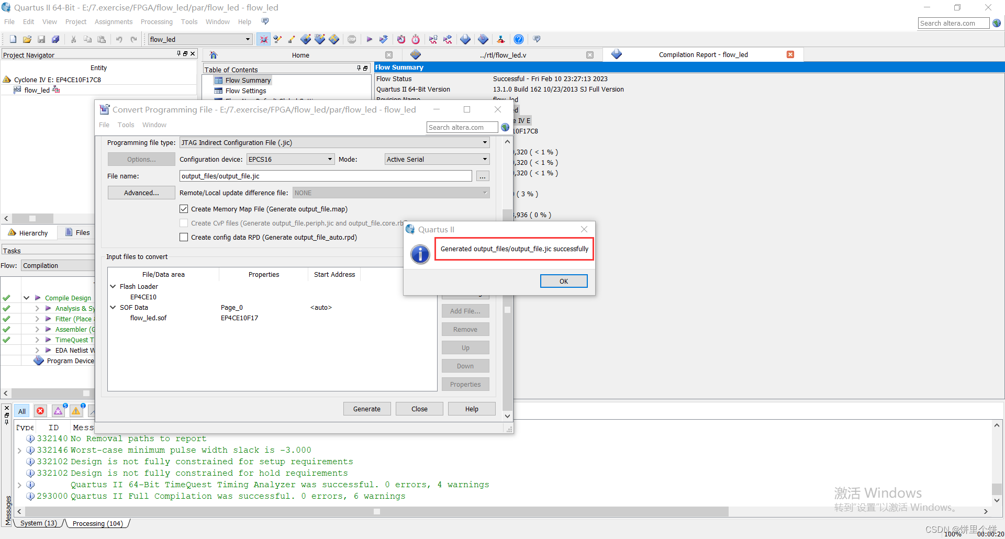Click the Save icon in main toolbar

(41, 39)
